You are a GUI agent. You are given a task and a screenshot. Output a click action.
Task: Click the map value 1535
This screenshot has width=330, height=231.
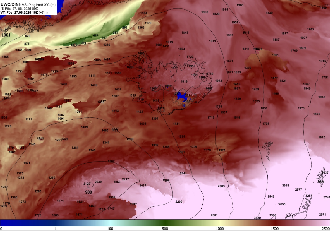(x=181, y=137)
